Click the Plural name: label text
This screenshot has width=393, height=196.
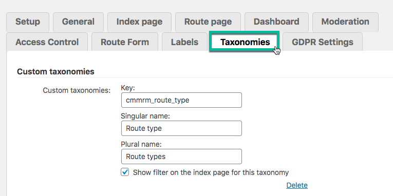[x=141, y=144]
